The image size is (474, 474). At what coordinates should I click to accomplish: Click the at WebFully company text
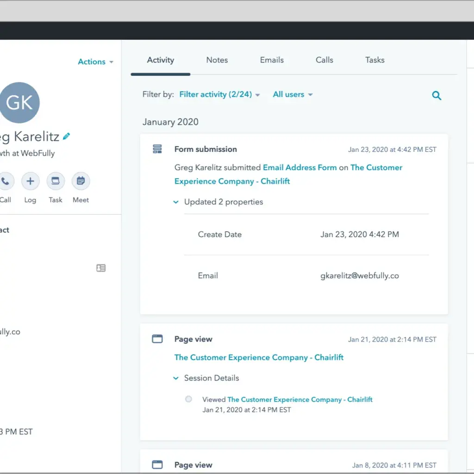33,153
